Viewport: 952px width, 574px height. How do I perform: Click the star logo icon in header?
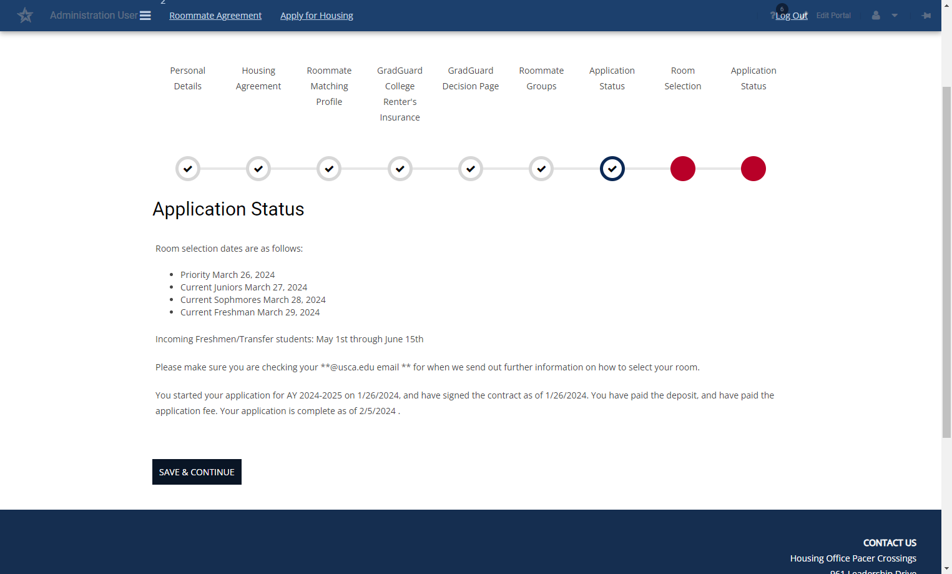(x=25, y=15)
